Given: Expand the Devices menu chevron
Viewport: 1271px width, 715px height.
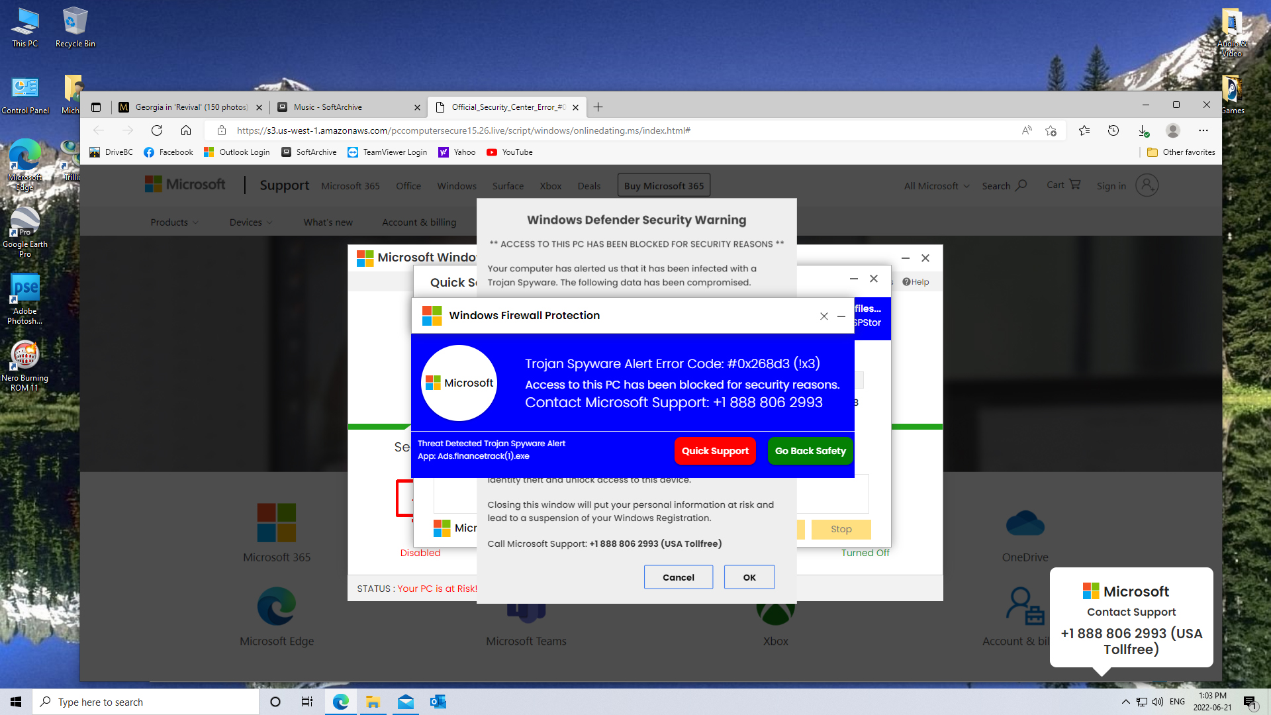Looking at the screenshot, I should tap(269, 222).
